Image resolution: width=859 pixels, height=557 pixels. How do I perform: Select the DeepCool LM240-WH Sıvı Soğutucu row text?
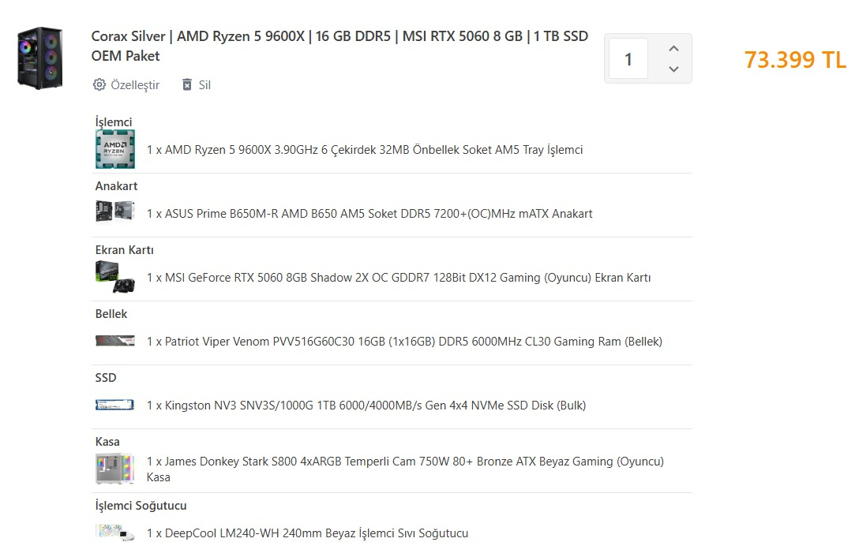(x=307, y=533)
